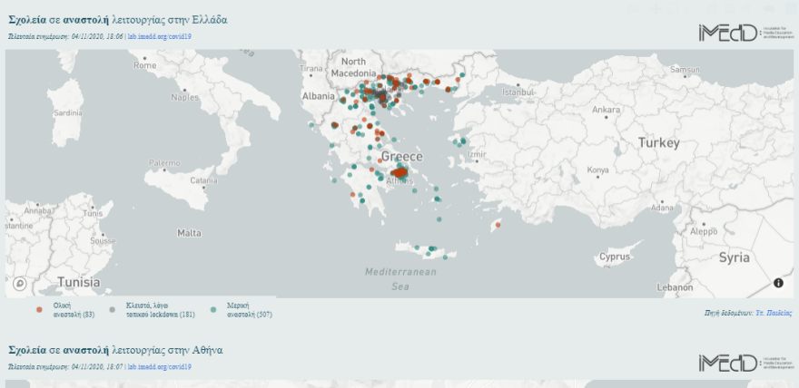The height and width of the screenshot is (388, 799).
Task: Open the 'Υπ. Παιδείας' data source link
Action: click(x=774, y=311)
